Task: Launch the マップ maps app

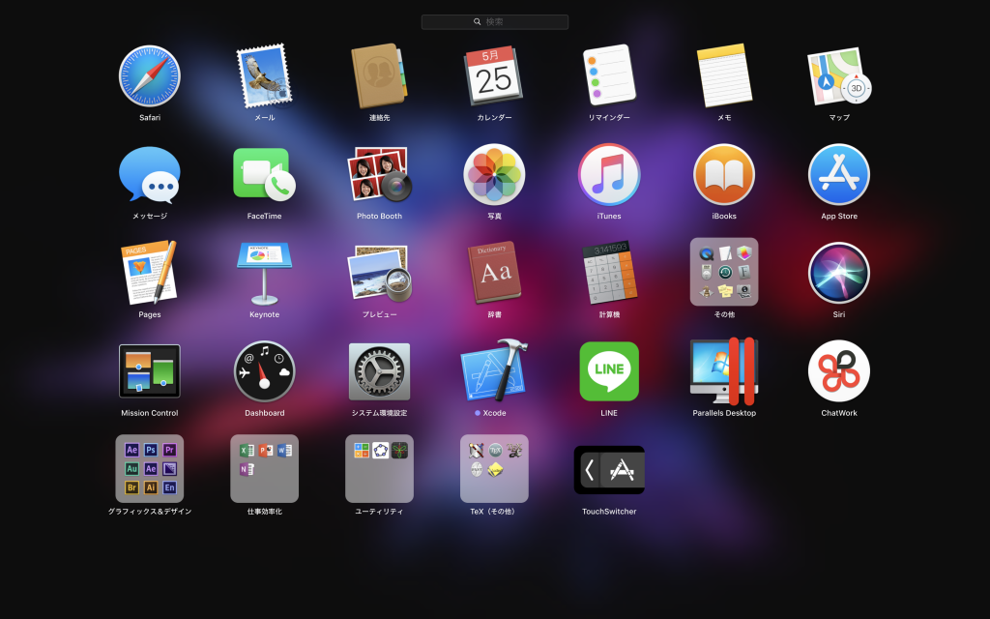Action: tap(839, 75)
